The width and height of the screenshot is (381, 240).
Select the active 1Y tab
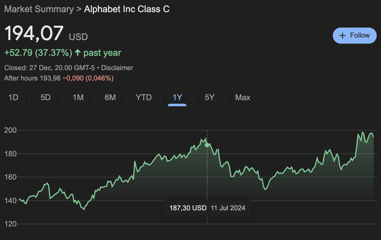[x=177, y=97]
